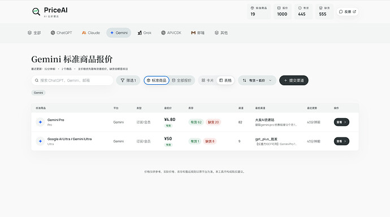Image resolution: width=390 pixels, height=217 pixels.
Task: Click the table grid icon in the 表格 option
Action: 221,80
